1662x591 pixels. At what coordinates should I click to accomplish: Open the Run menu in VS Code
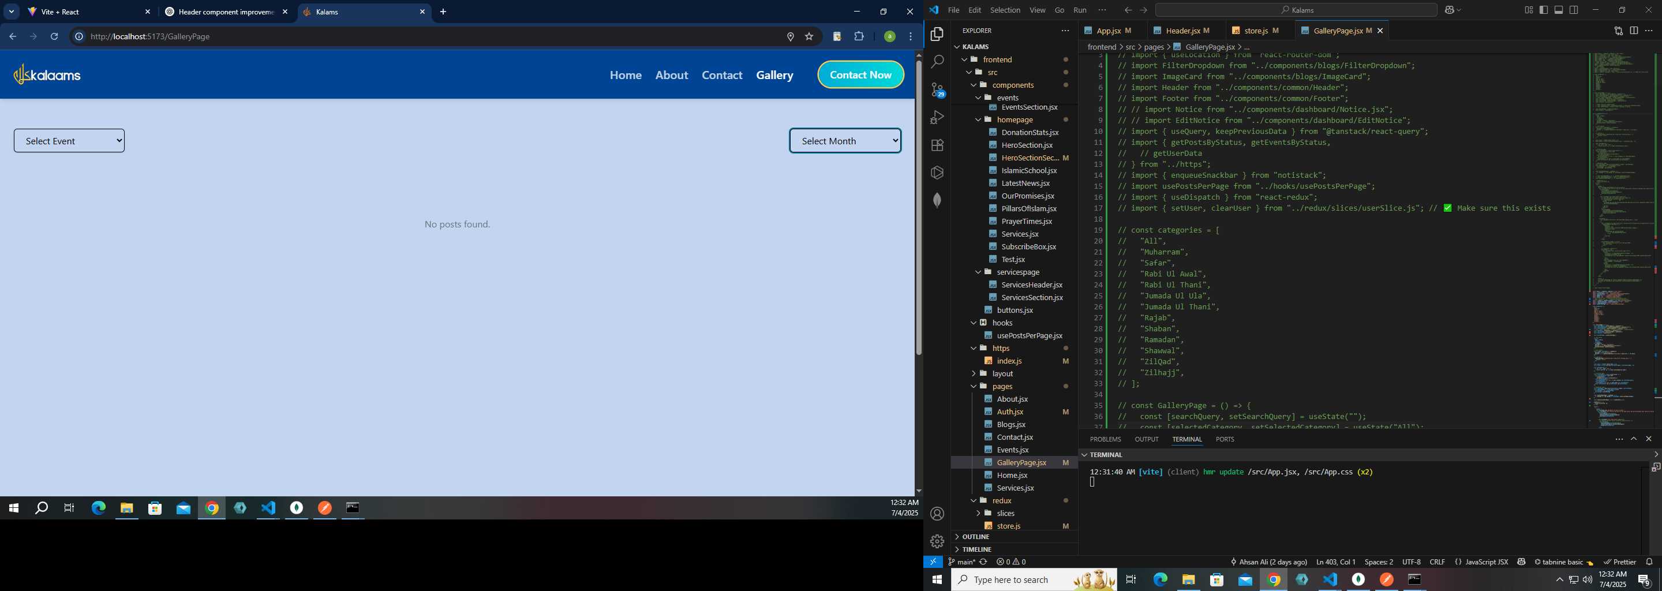point(1080,10)
